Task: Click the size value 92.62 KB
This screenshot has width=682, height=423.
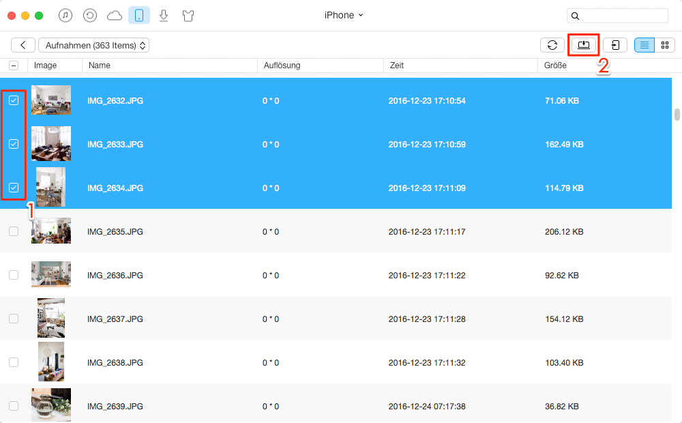Action: tap(561, 275)
